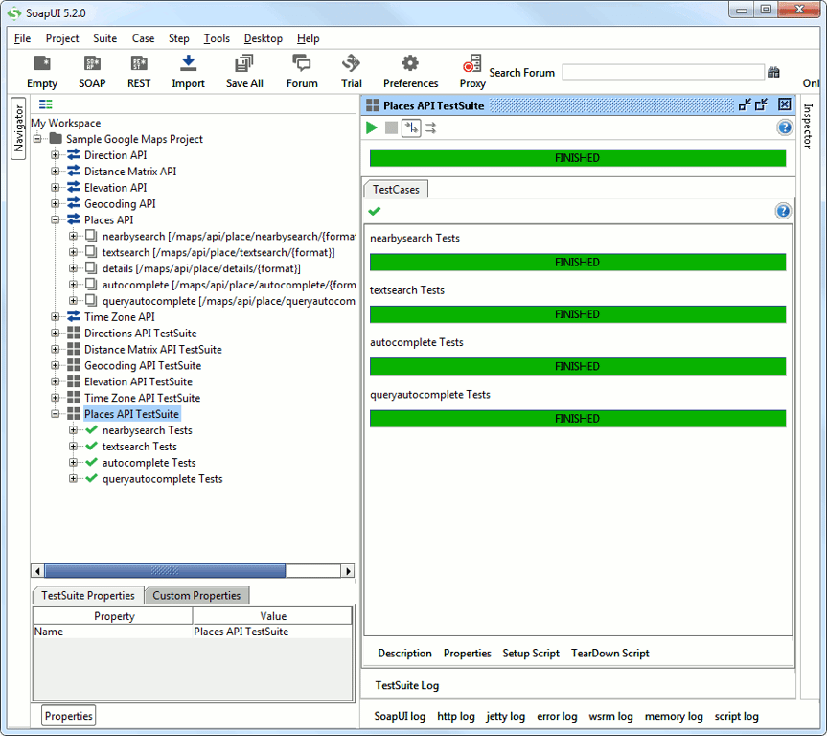The height and width of the screenshot is (736, 827).
Task: Create an Empty project from toolbar
Action: click(41, 72)
